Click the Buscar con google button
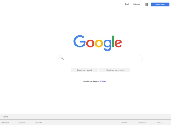The image size is (171, 128). click(85, 70)
